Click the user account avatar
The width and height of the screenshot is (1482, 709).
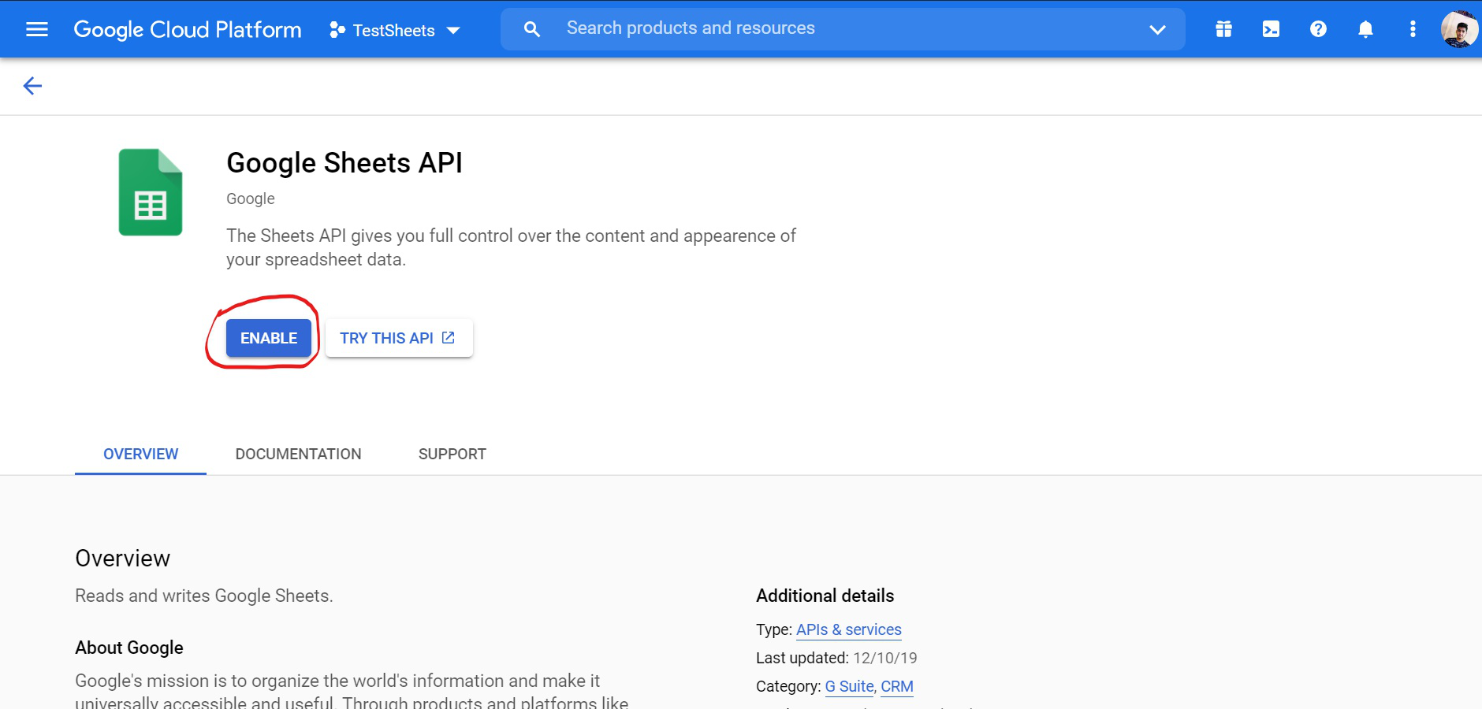(1458, 30)
